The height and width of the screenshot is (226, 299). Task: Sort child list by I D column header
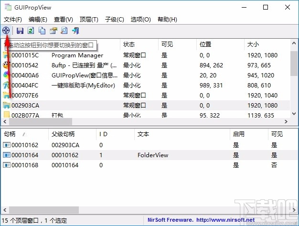(x=116, y=134)
